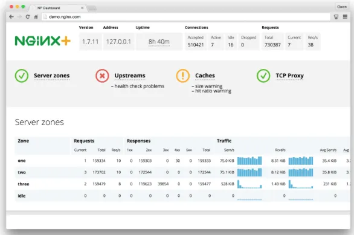The width and height of the screenshot is (354, 235).
Task: Click the 1.7.11 version value
Action: point(90,42)
